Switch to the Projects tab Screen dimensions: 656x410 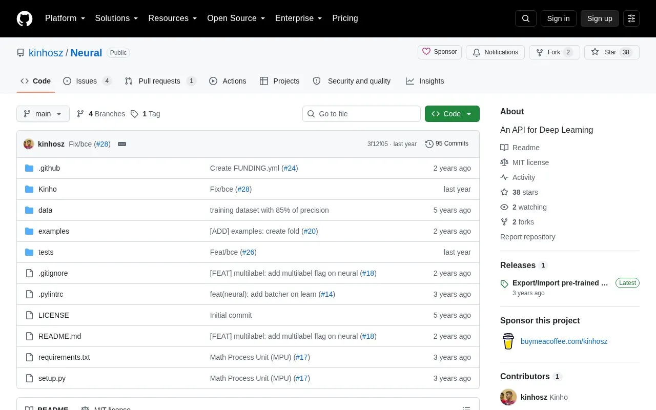pos(279,81)
